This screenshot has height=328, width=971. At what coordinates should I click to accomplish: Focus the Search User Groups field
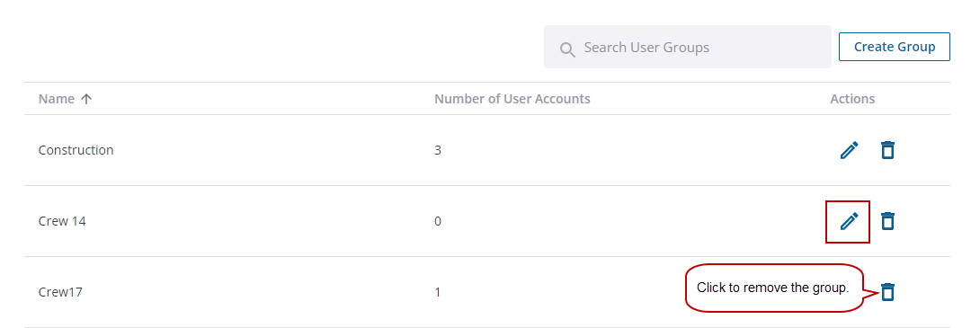(688, 47)
